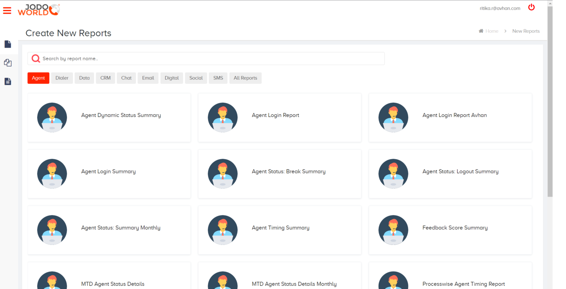The width and height of the screenshot is (566, 289).
Task: Switch to the Dialer reports tab
Action: (x=62, y=78)
